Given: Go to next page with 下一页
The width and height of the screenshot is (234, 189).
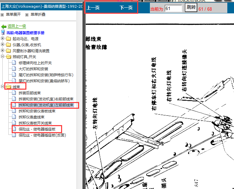Looking at the screenshot, I should pyautogui.click(x=126, y=7).
